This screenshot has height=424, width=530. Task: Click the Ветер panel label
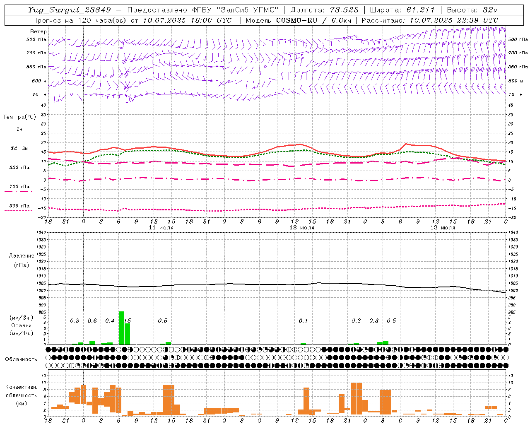38,31
